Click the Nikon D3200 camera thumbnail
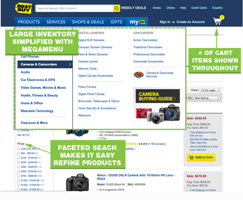The image size is (243, 200). coord(78,182)
